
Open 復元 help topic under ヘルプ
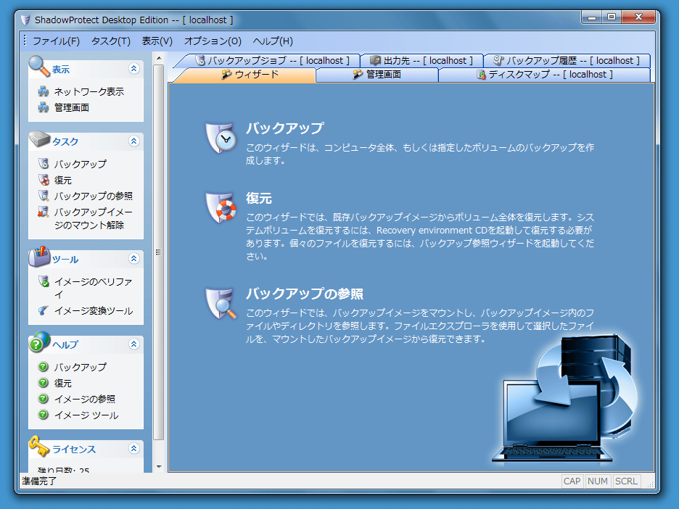point(63,383)
